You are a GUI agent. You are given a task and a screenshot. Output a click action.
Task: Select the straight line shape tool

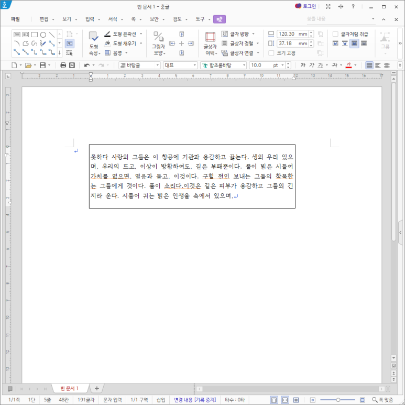click(x=52, y=35)
